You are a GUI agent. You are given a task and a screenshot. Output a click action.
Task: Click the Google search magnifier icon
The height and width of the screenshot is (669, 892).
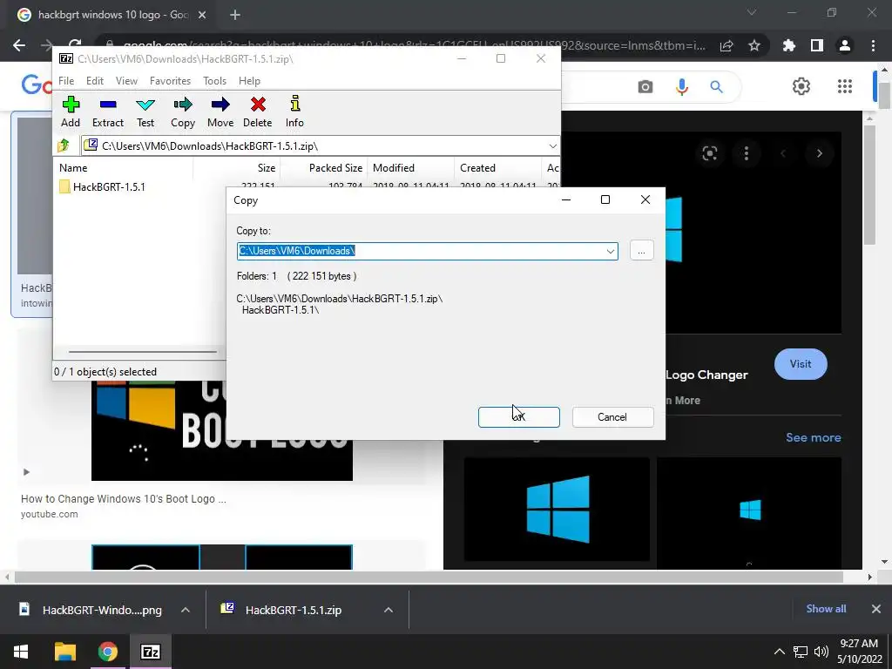point(716,86)
